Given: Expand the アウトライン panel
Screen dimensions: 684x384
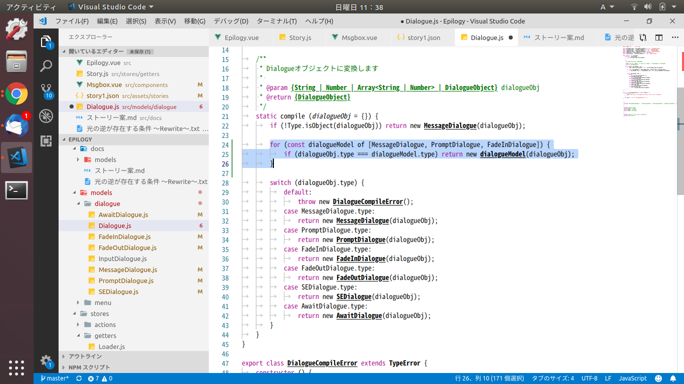Looking at the screenshot, I should pyautogui.click(x=85, y=356).
